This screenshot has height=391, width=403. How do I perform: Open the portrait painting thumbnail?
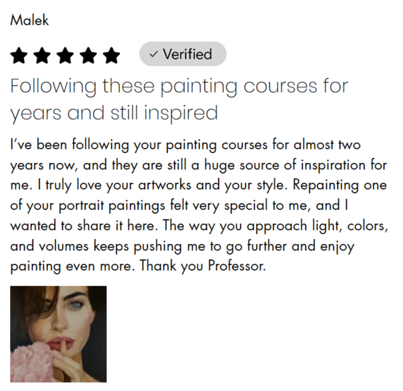(58, 334)
